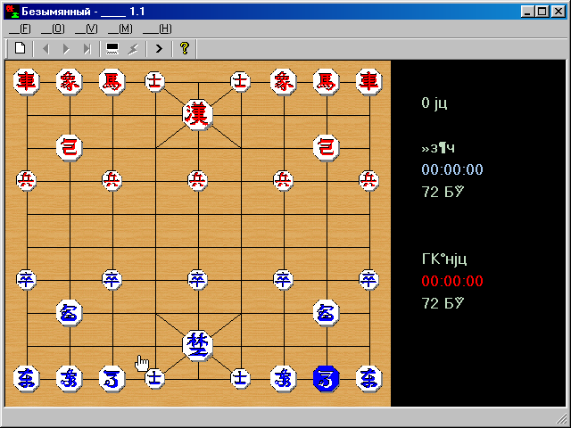This screenshot has height=428, width=571.
Task: Click the step back left arrow button
Action: tap(46, 48)
